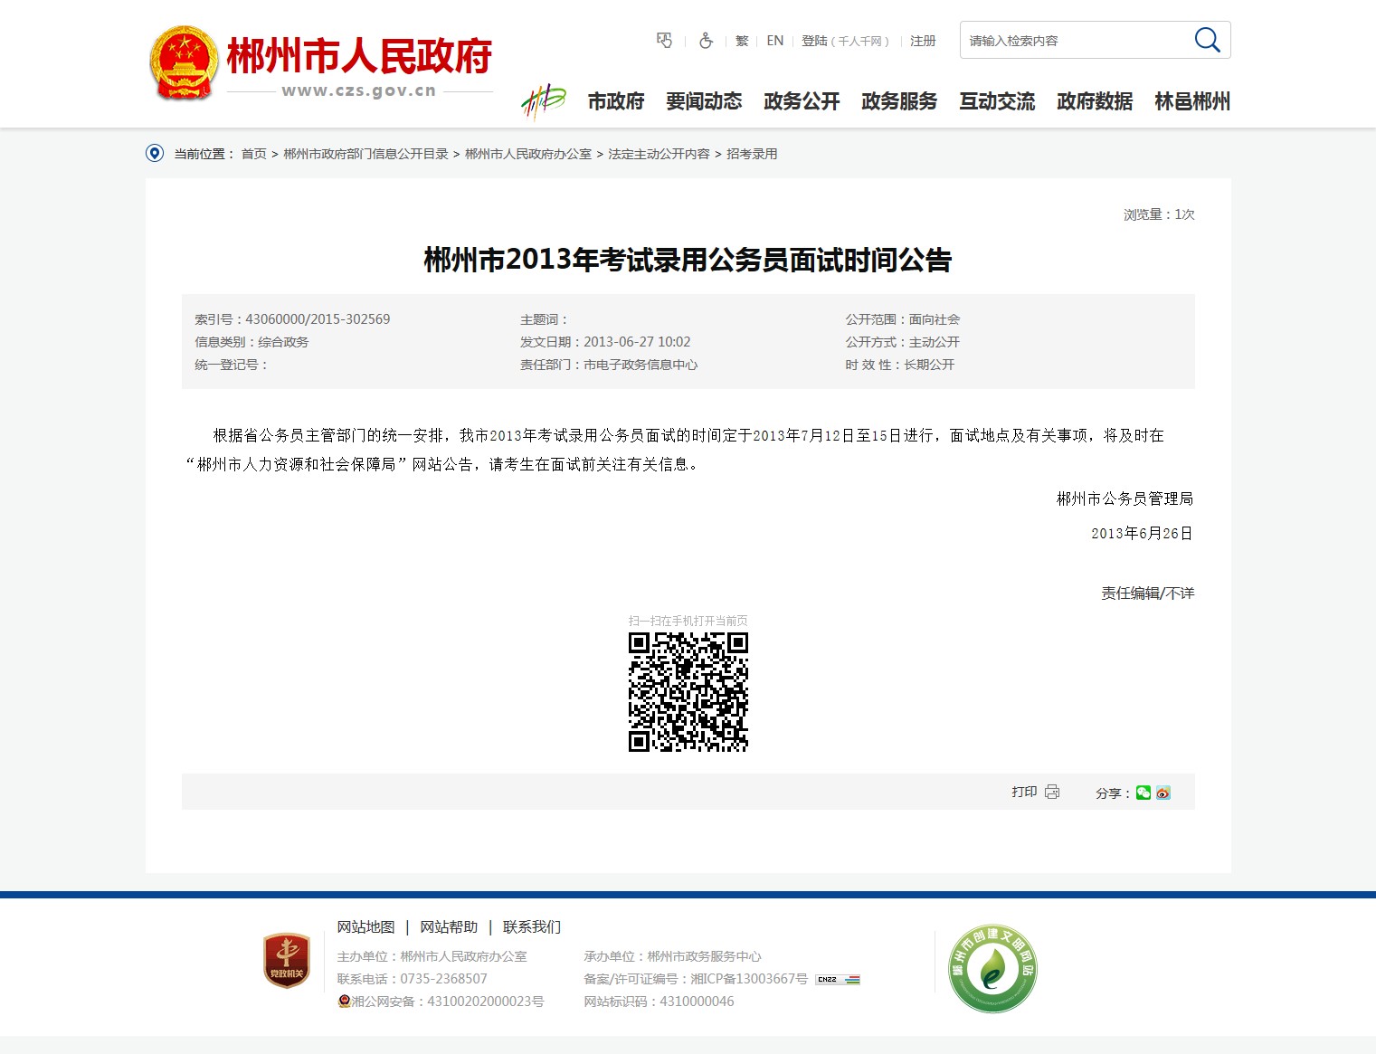Click the printer icon next to 打印

pos(1052,792)
